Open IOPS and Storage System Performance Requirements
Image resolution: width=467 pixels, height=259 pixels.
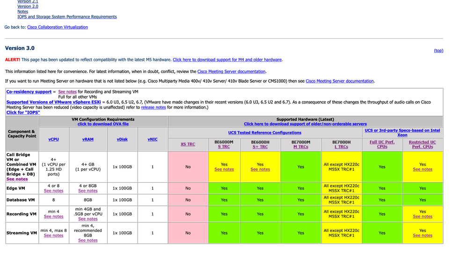click(67, 17)
